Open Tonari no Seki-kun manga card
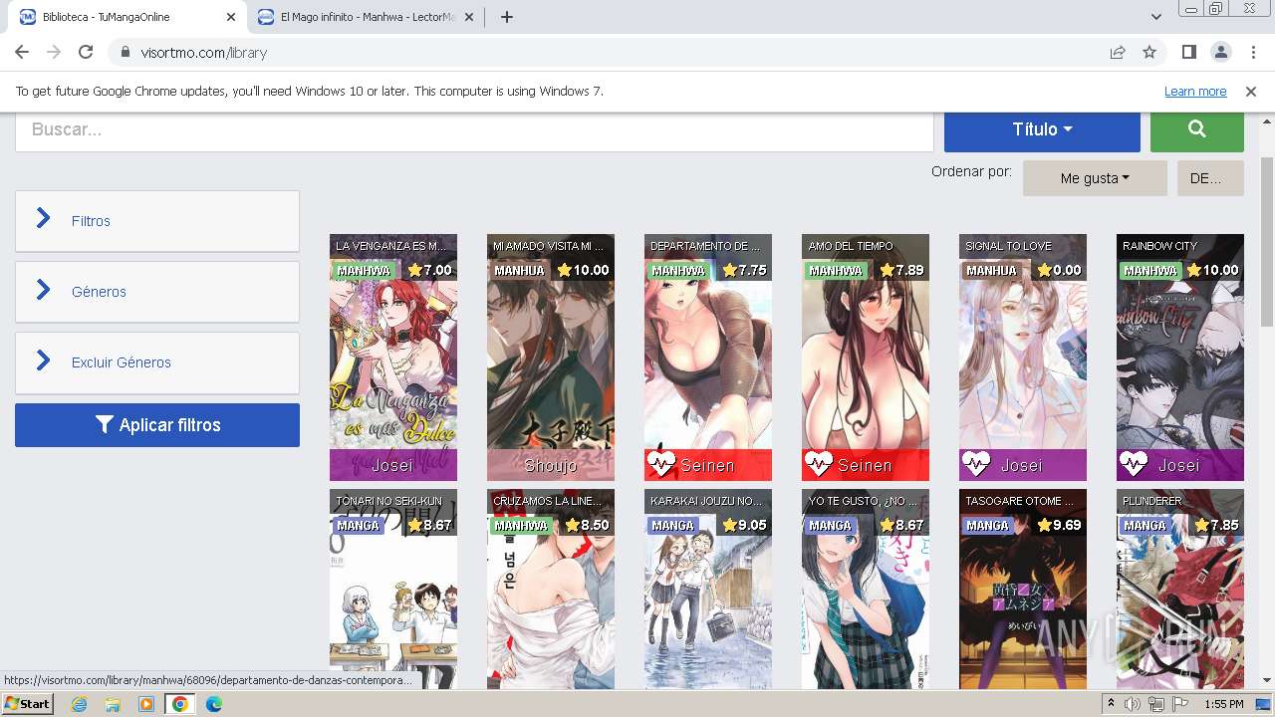 coord(393,590)
